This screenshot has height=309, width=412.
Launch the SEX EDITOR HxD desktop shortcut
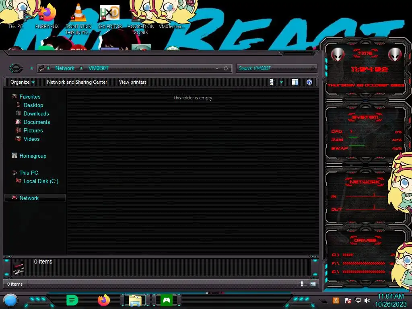110,16
